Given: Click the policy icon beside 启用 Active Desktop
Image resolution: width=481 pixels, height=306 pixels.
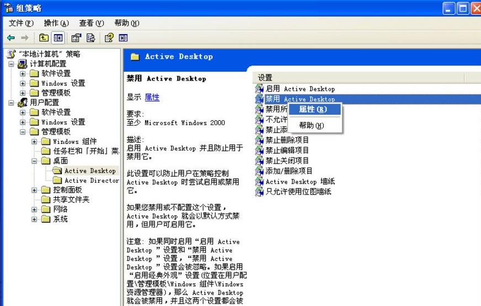Looking at the screenshot, I should [x=260, y=89].
